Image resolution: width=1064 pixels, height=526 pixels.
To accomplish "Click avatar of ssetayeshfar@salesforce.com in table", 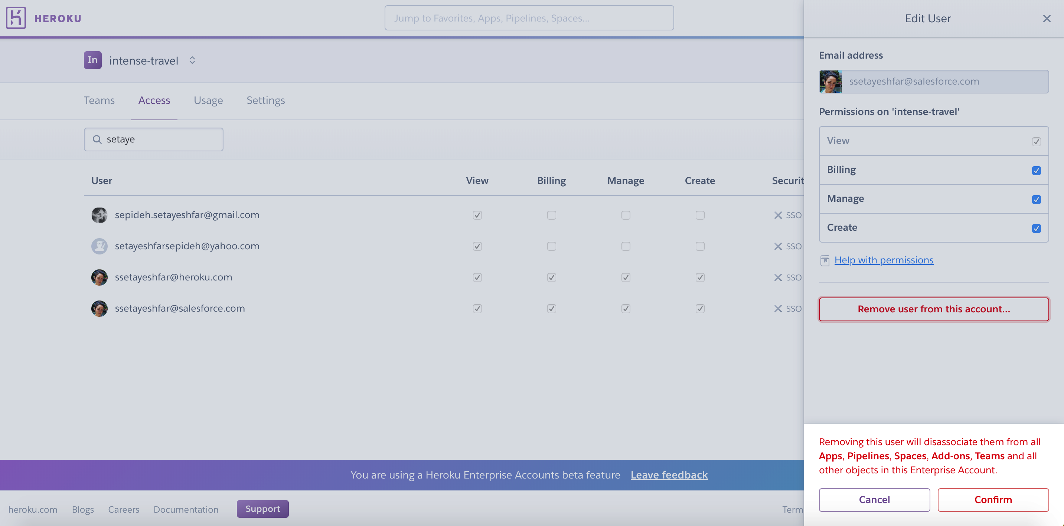I will (x=99, y=309).
